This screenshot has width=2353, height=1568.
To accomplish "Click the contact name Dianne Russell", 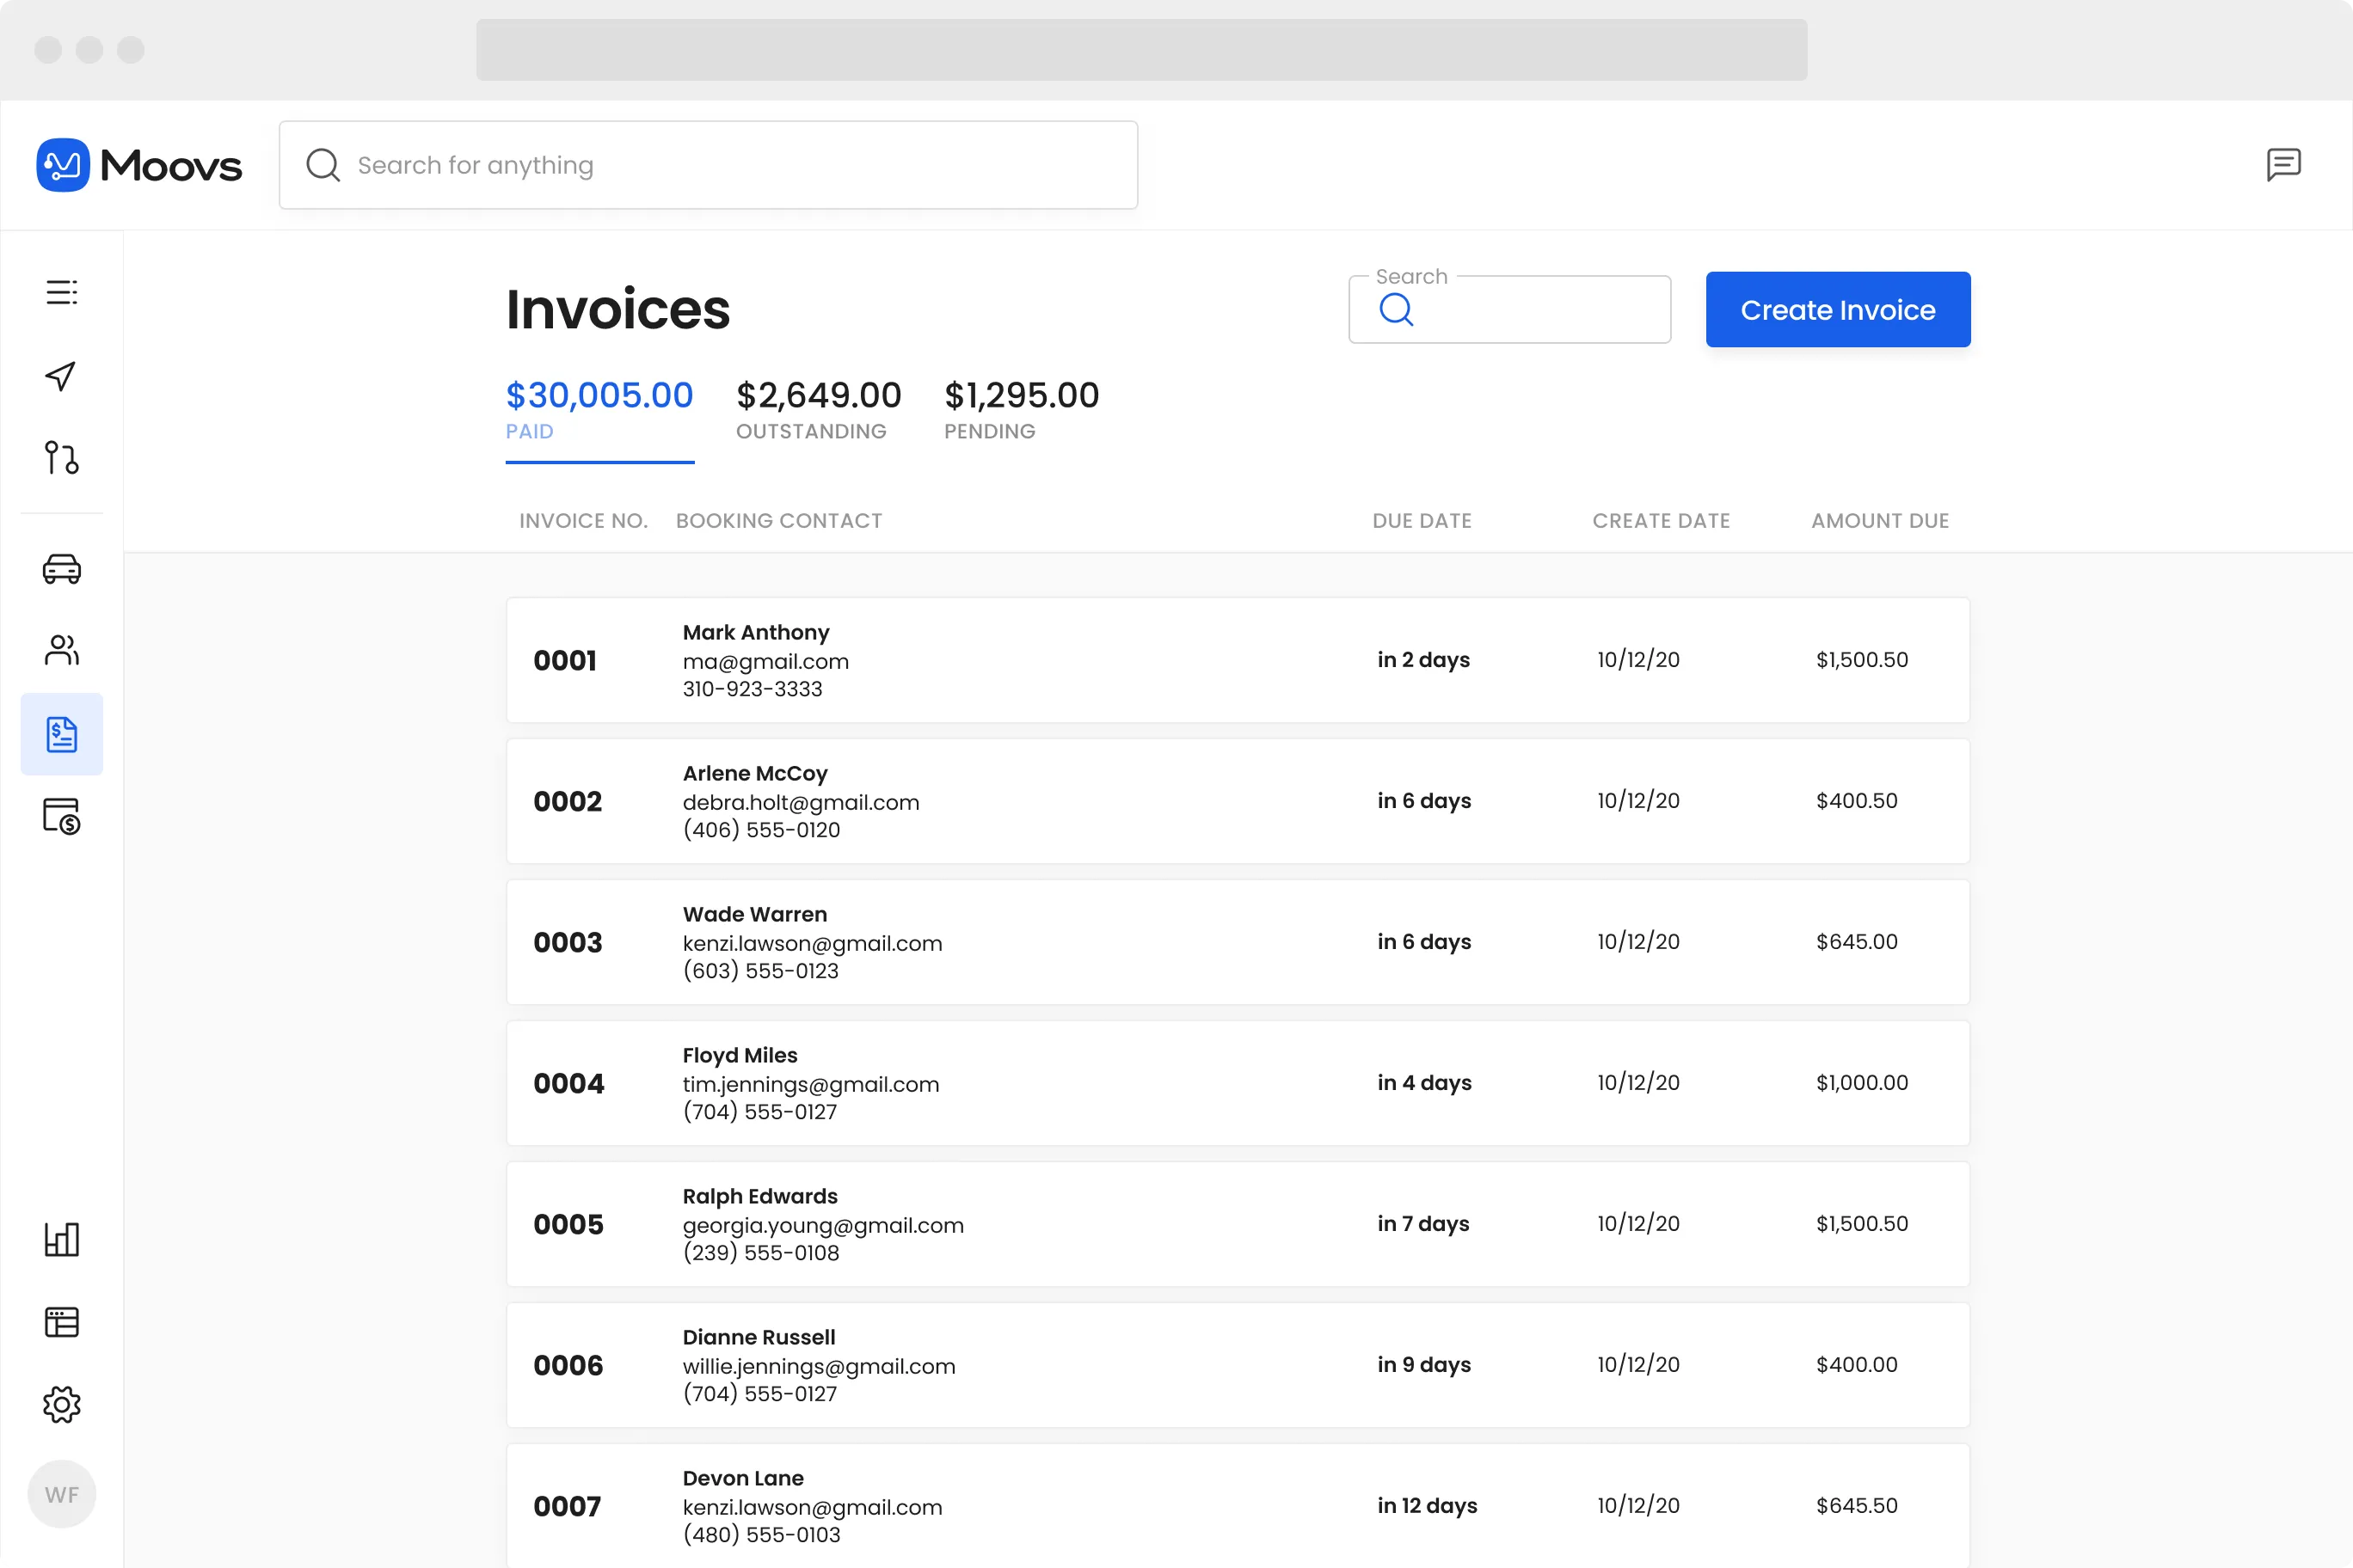I will pos(759,1338).
